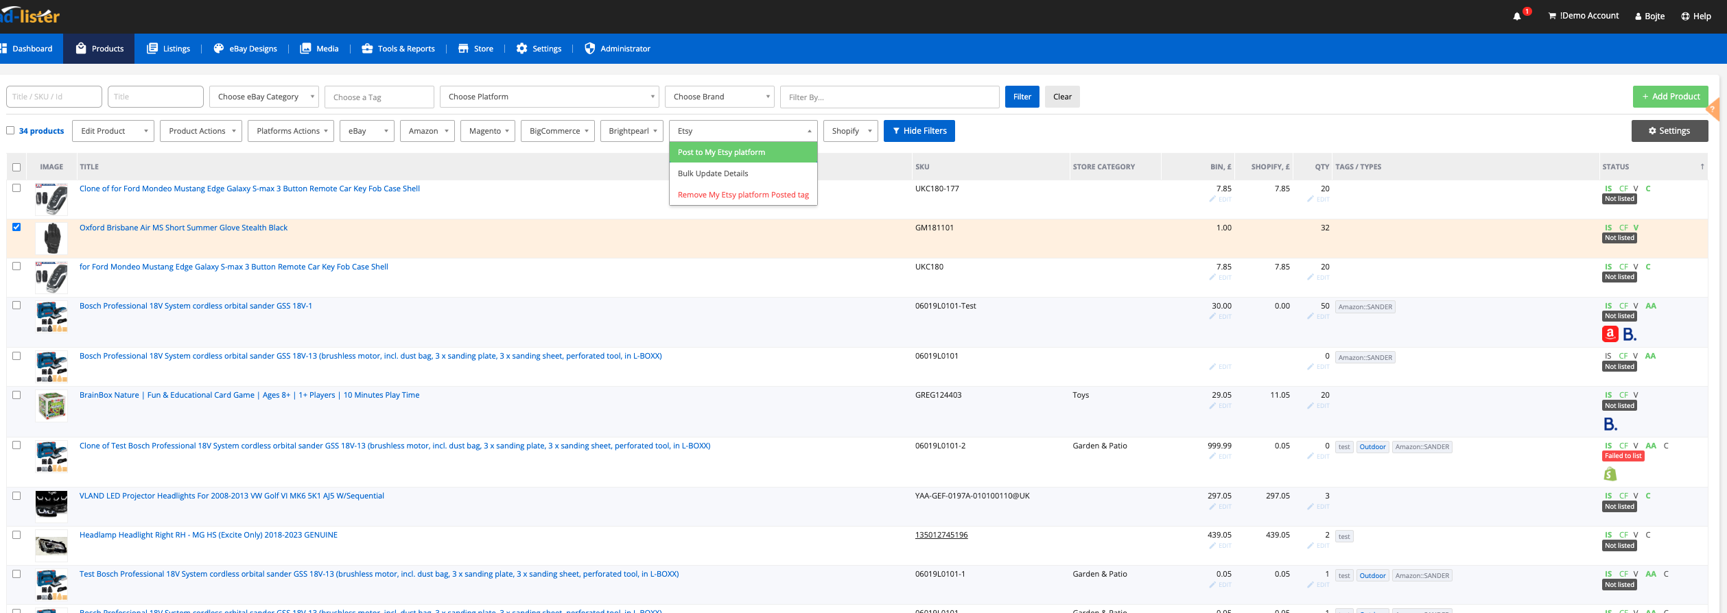Open the Choose Platform dropdown

tap(549, 97)
